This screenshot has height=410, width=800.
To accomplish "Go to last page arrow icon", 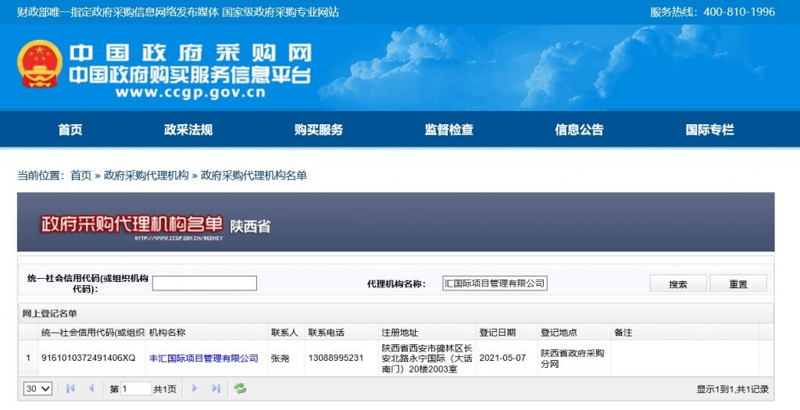I will 216,389.
